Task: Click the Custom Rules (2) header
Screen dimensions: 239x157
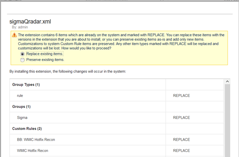Action: click(117, 129)
